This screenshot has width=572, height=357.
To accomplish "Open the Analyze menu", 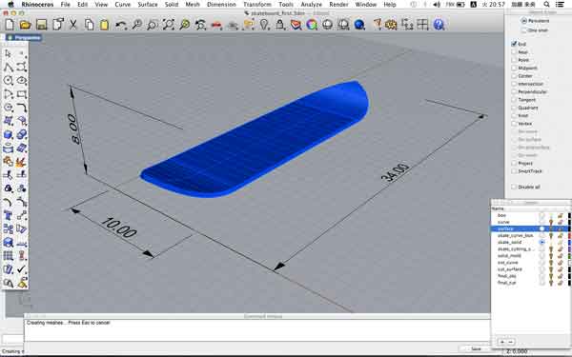I will pyautogui.click(x=311, y=5).
